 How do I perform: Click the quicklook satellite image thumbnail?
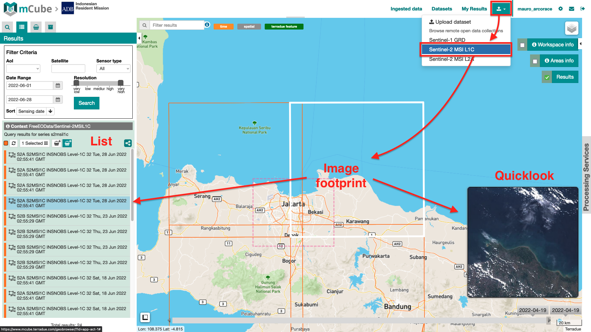(523, 242)
